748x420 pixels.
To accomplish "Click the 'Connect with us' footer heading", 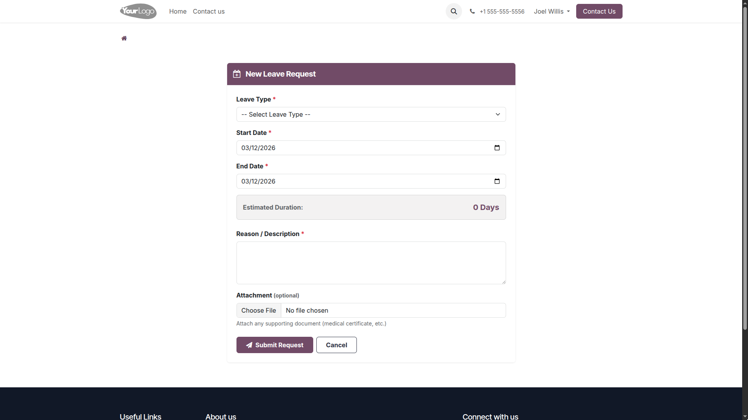I will coord(490,416).
